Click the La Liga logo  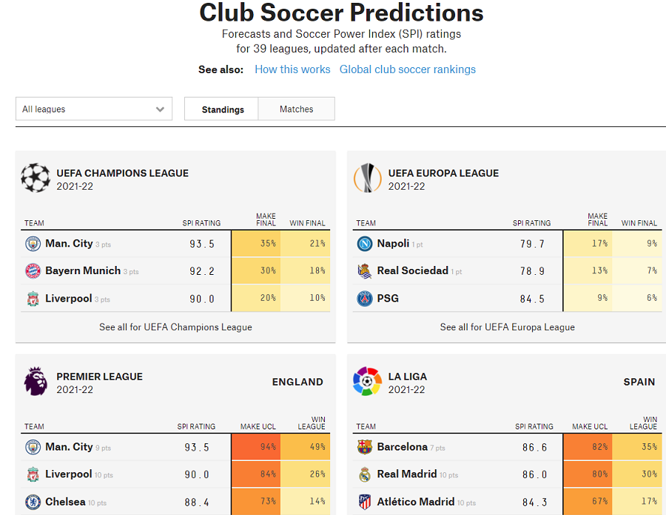[367, 381]
